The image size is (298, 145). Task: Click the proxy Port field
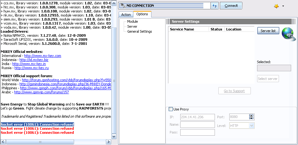pos(239,117)
